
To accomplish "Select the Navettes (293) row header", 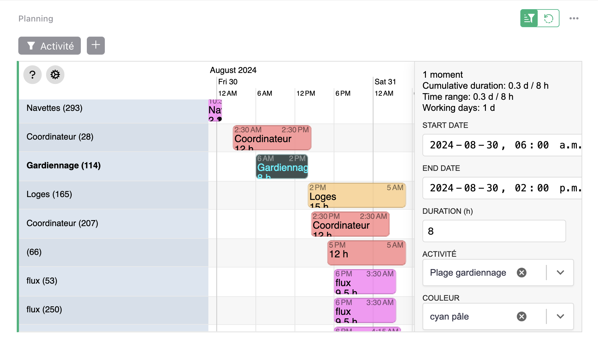I will coord(54,108).
